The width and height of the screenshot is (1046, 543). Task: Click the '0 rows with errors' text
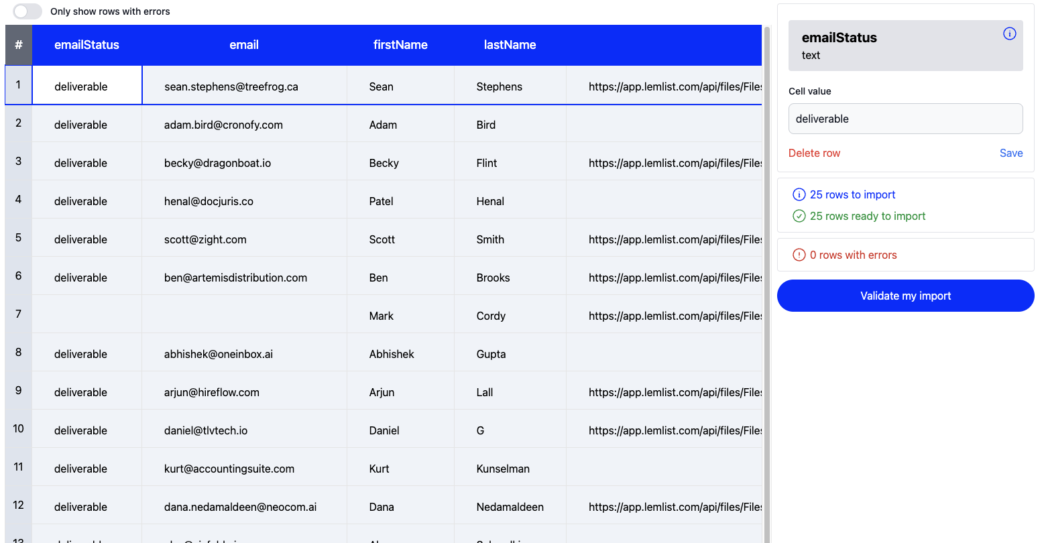click(x=853, y=255)
